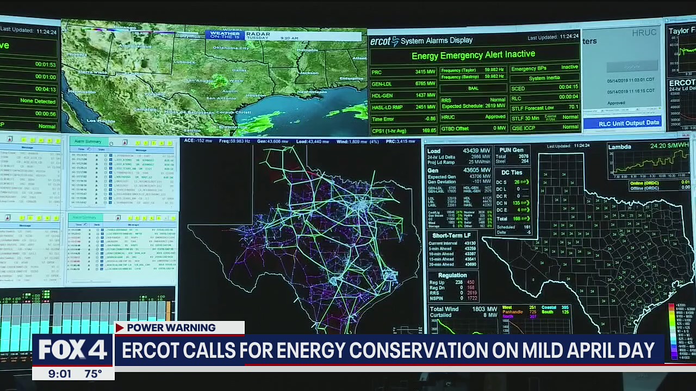Click the HASL-LD RMP 2451 MW row

tap(403, 107)
